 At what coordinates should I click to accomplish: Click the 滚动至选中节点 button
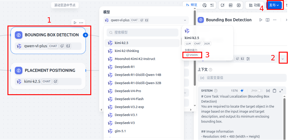tap(65, 5)
